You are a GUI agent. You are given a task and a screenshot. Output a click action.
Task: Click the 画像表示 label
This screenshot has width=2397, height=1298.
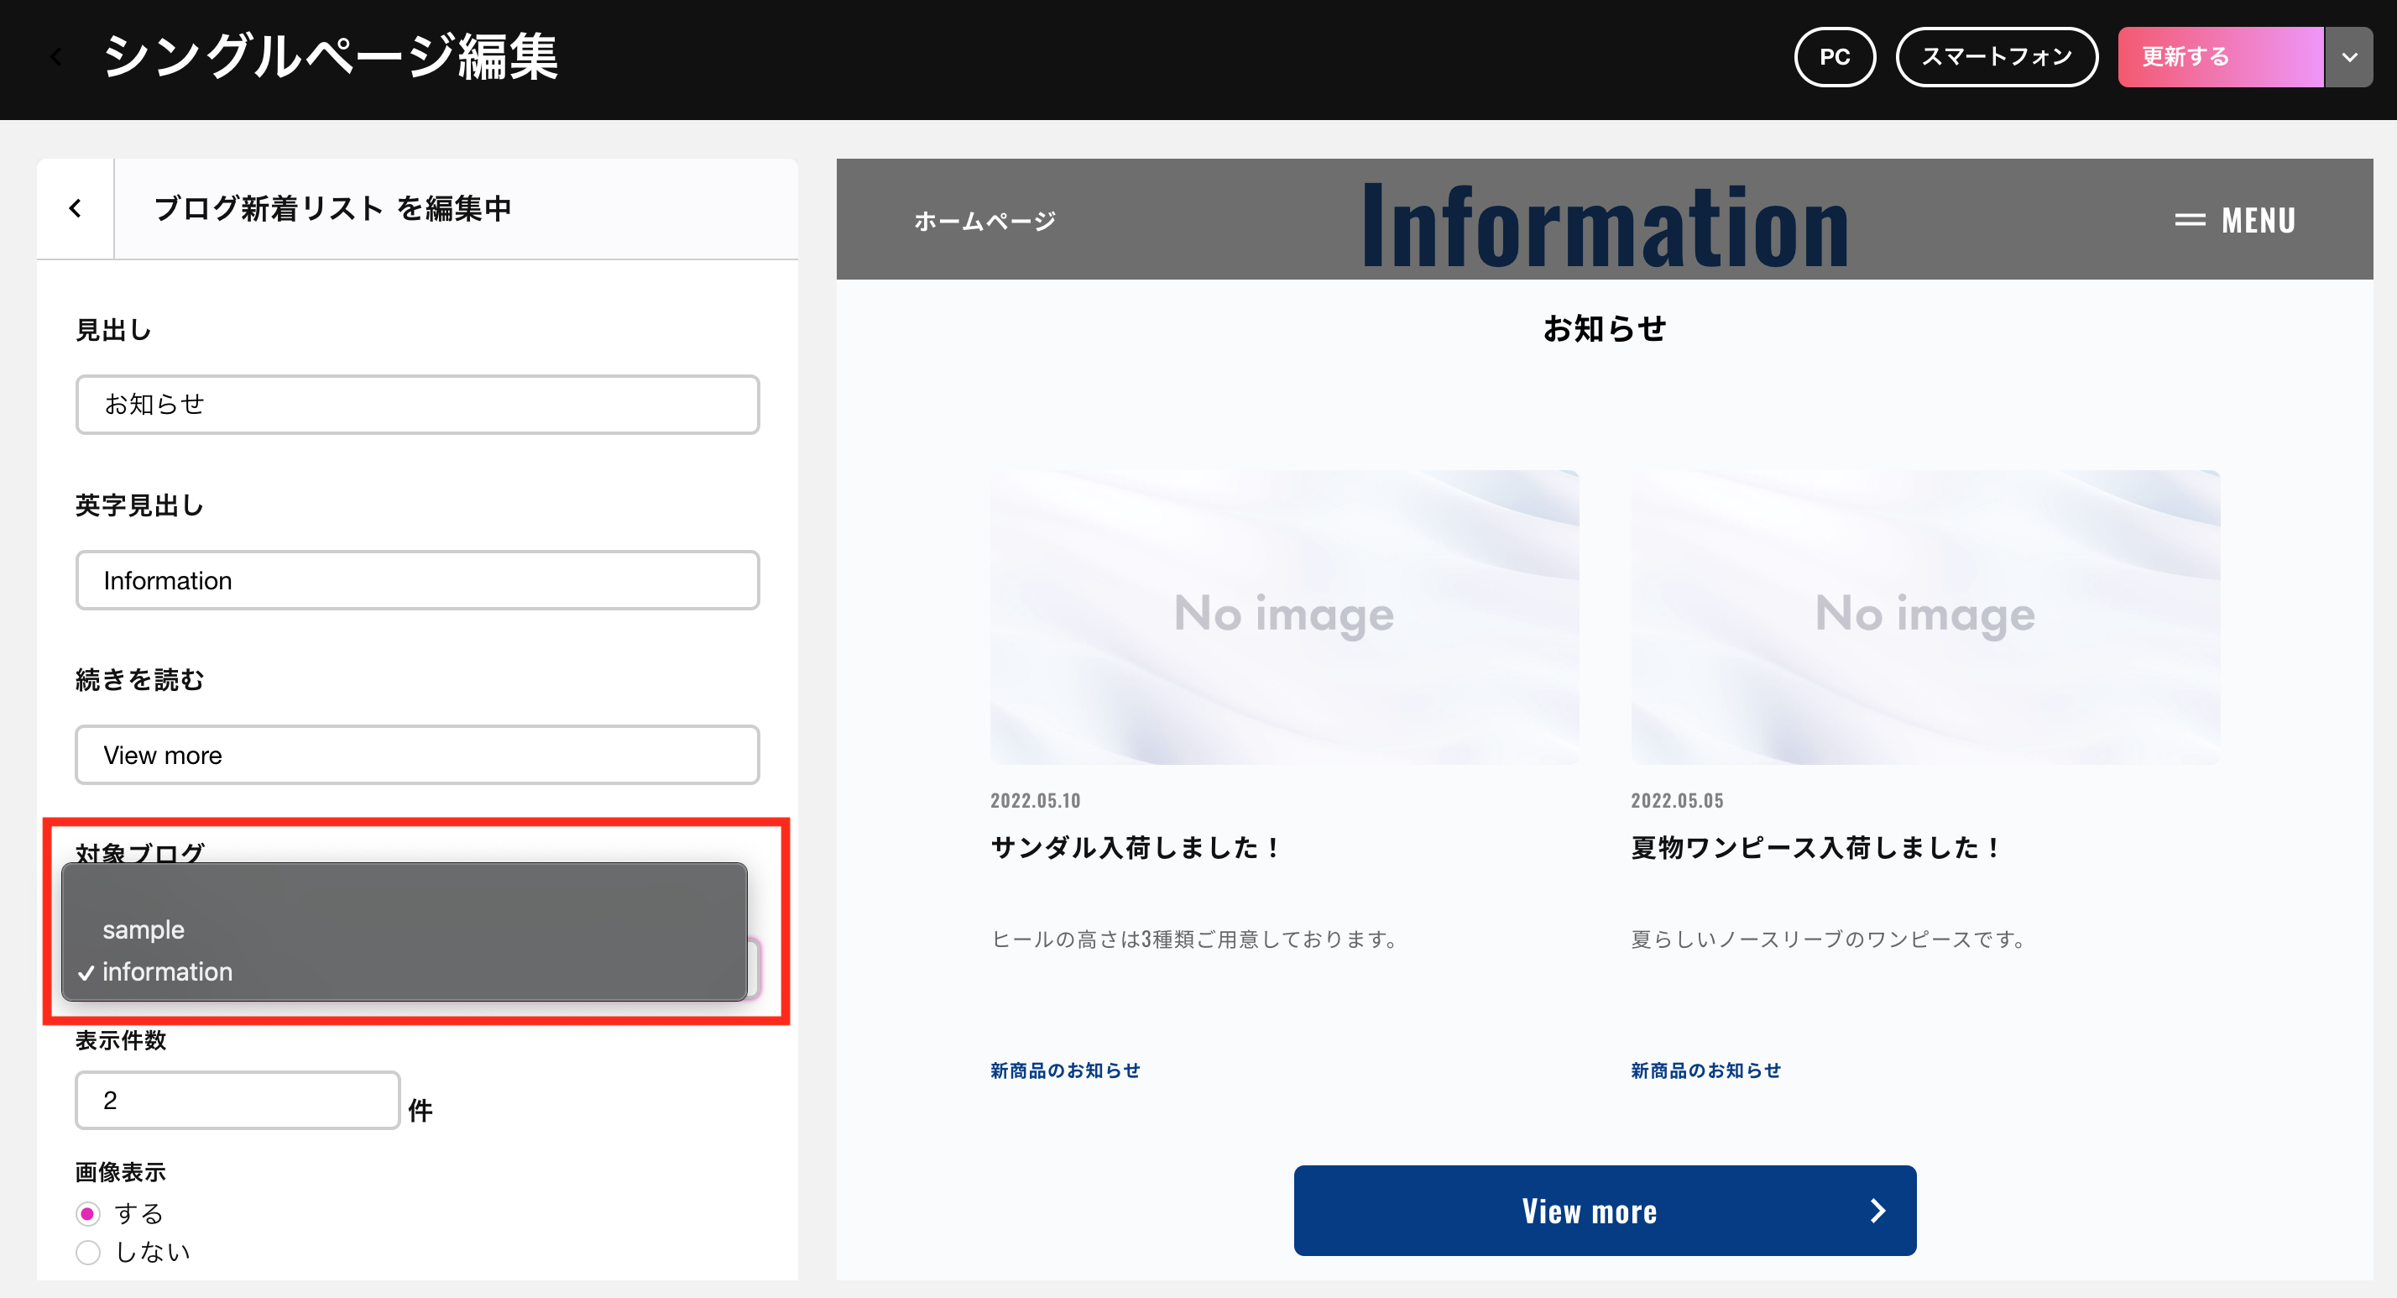(121, 1171)
